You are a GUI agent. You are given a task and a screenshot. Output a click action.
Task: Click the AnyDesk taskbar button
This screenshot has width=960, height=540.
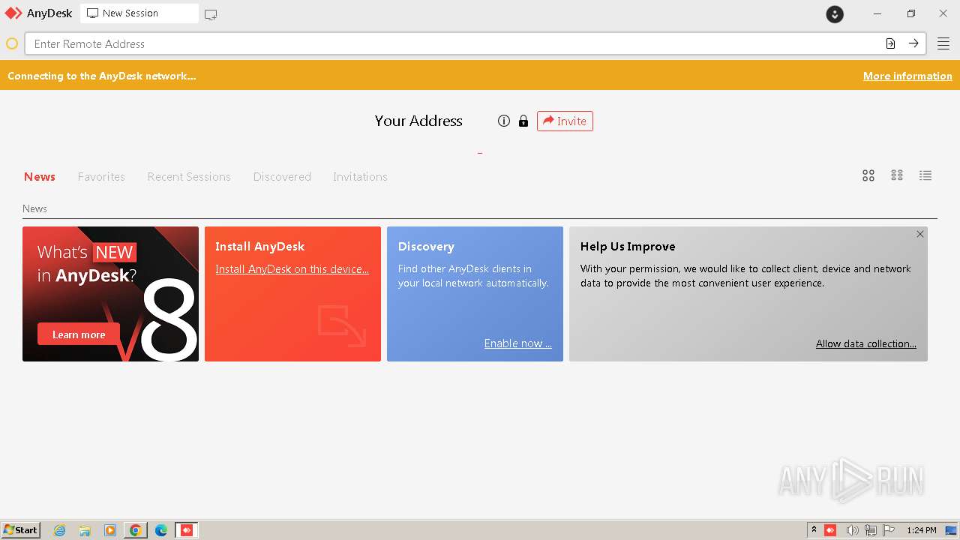(187, 530)
